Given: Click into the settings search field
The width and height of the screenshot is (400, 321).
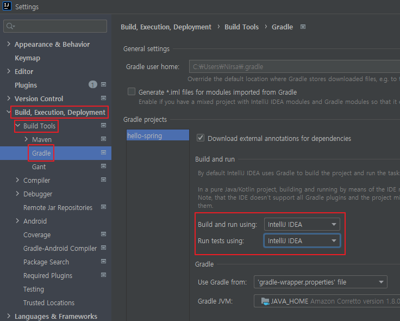Looking at the screenshot, I should coord(55,26).
